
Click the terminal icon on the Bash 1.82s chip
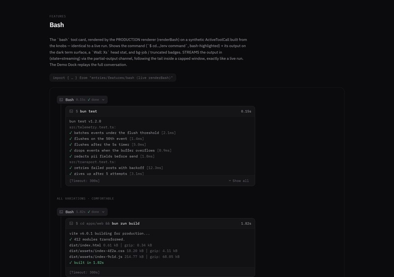61,212
